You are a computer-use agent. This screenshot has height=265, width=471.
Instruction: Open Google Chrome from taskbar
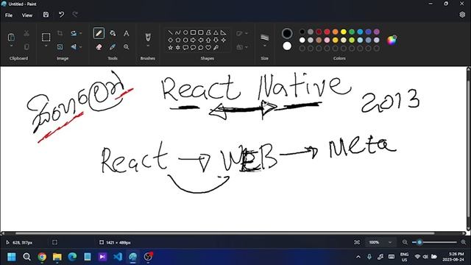[x=42, y=257]
